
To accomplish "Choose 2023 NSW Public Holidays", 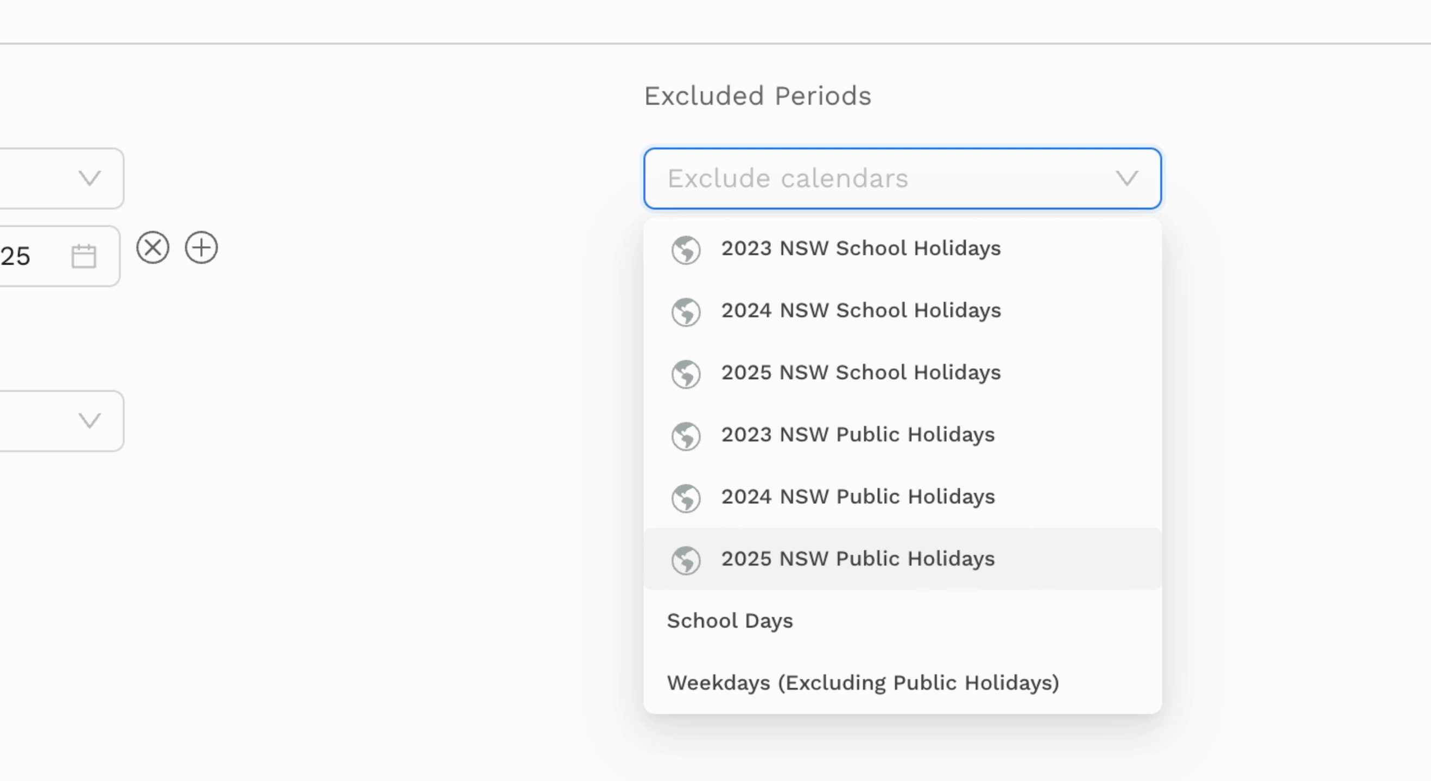I will (902, 434).
